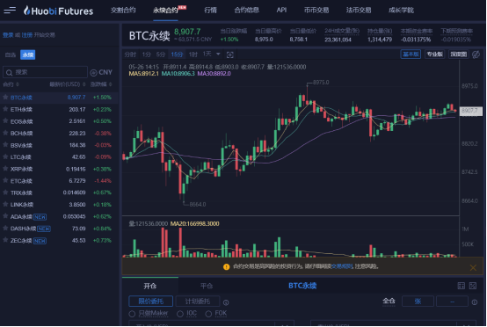Open 永续合约 top menu
Viewport: 487px width, 327px height.
pyautogui.click(x=165, y=11)
